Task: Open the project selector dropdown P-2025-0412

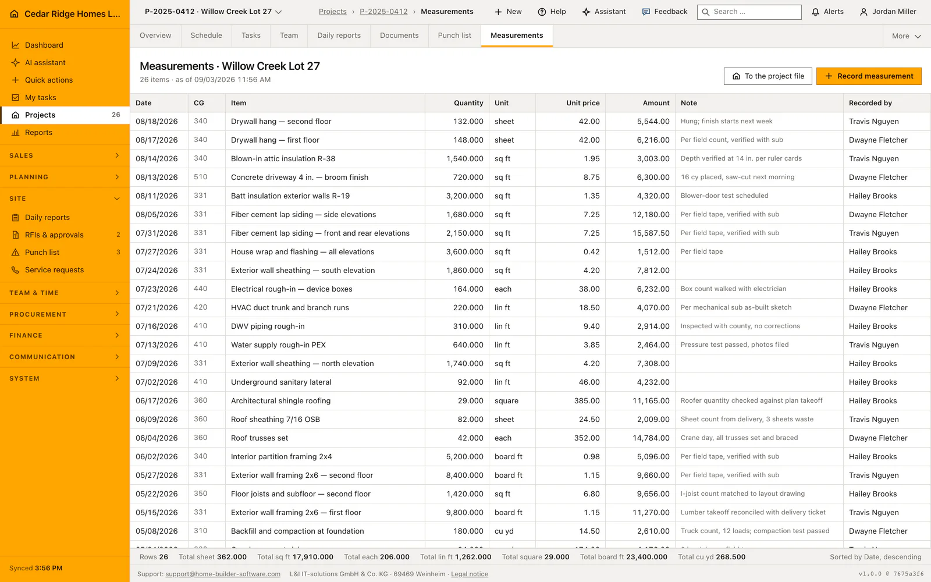Action: point(214,12)
